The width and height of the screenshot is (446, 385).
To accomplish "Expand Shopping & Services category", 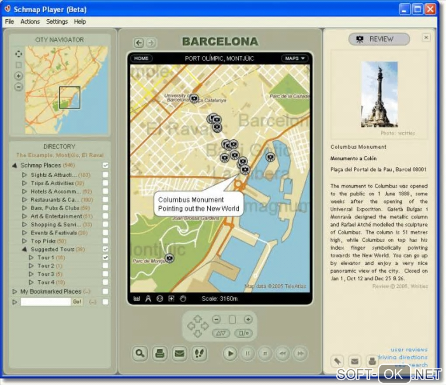I will point(25,224).
